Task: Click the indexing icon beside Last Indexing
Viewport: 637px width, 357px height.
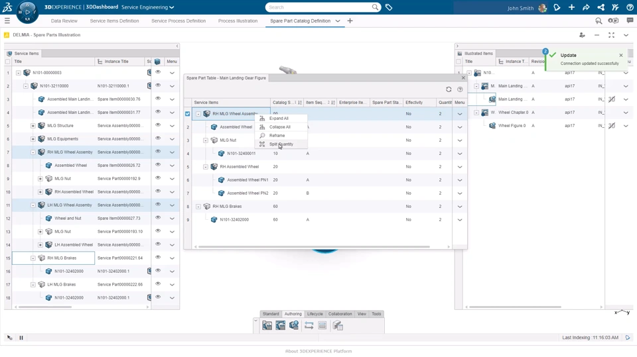Action: [628, 338]
